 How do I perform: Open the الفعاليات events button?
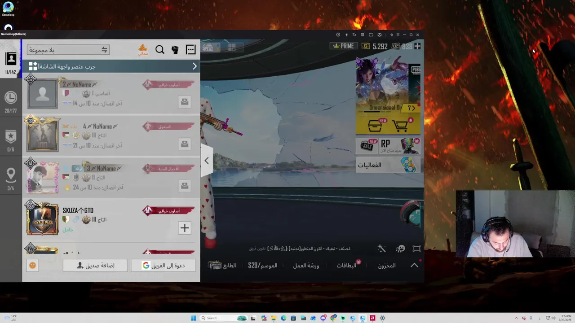388,165
